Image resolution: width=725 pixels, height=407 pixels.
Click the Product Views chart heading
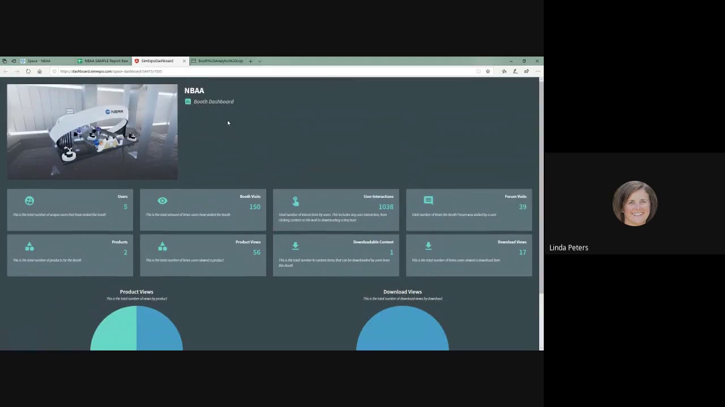(137, 292)
